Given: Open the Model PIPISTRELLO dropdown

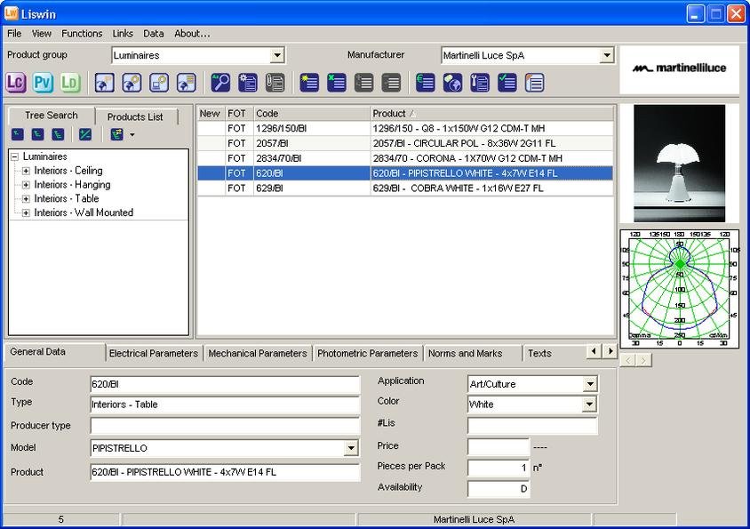Looking at the screenshot, I should coord(351,448).
